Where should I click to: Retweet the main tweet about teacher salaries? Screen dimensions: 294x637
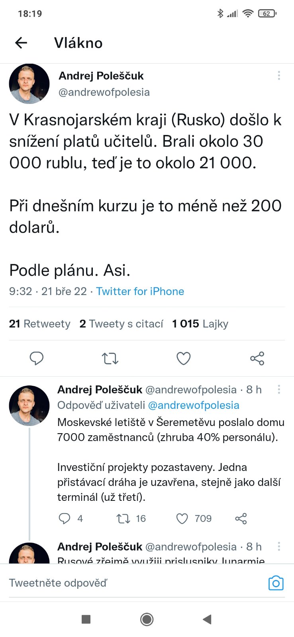(x=110, y=358)
